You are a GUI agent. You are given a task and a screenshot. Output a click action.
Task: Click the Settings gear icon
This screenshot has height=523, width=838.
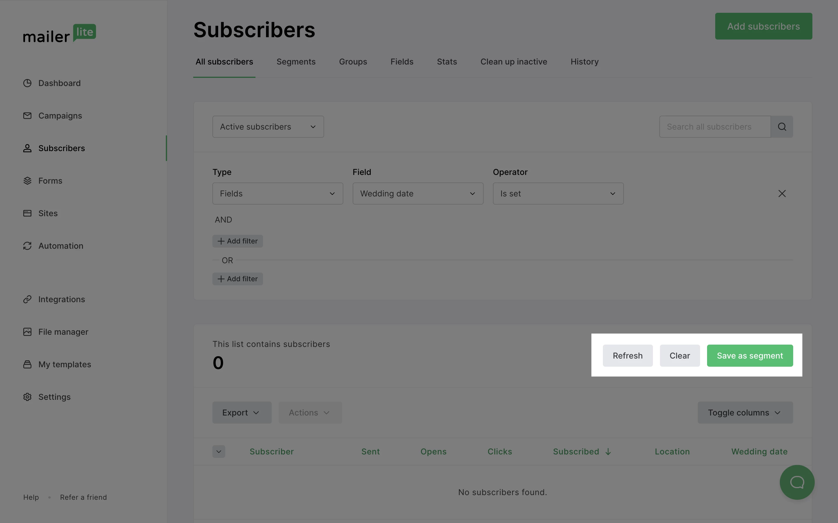point(27,397)
